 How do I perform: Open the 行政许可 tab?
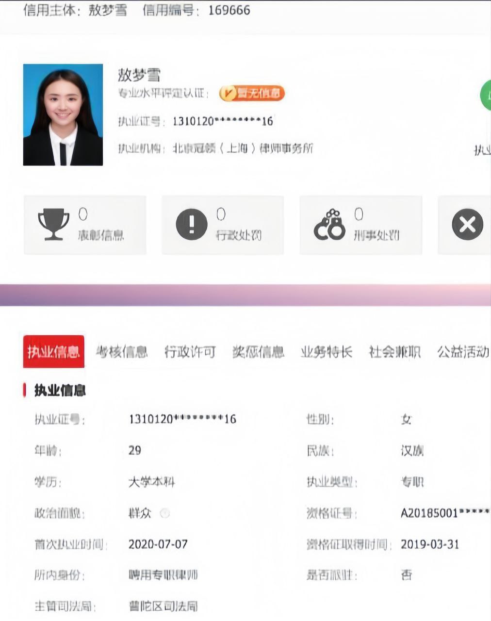coord(190,352)
